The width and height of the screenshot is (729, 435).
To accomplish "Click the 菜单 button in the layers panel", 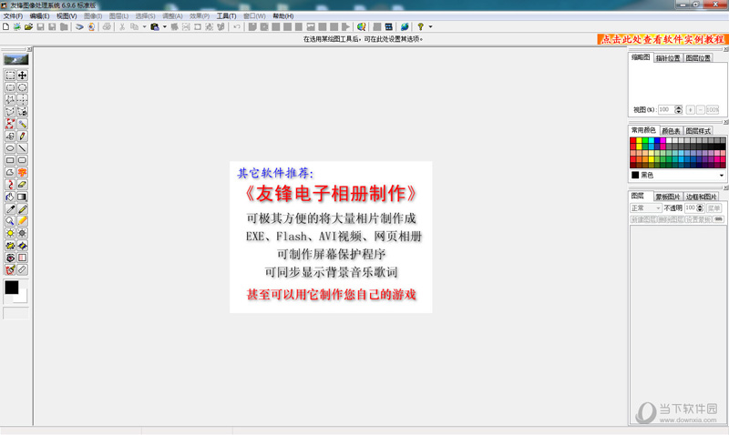I will point(714,208).
